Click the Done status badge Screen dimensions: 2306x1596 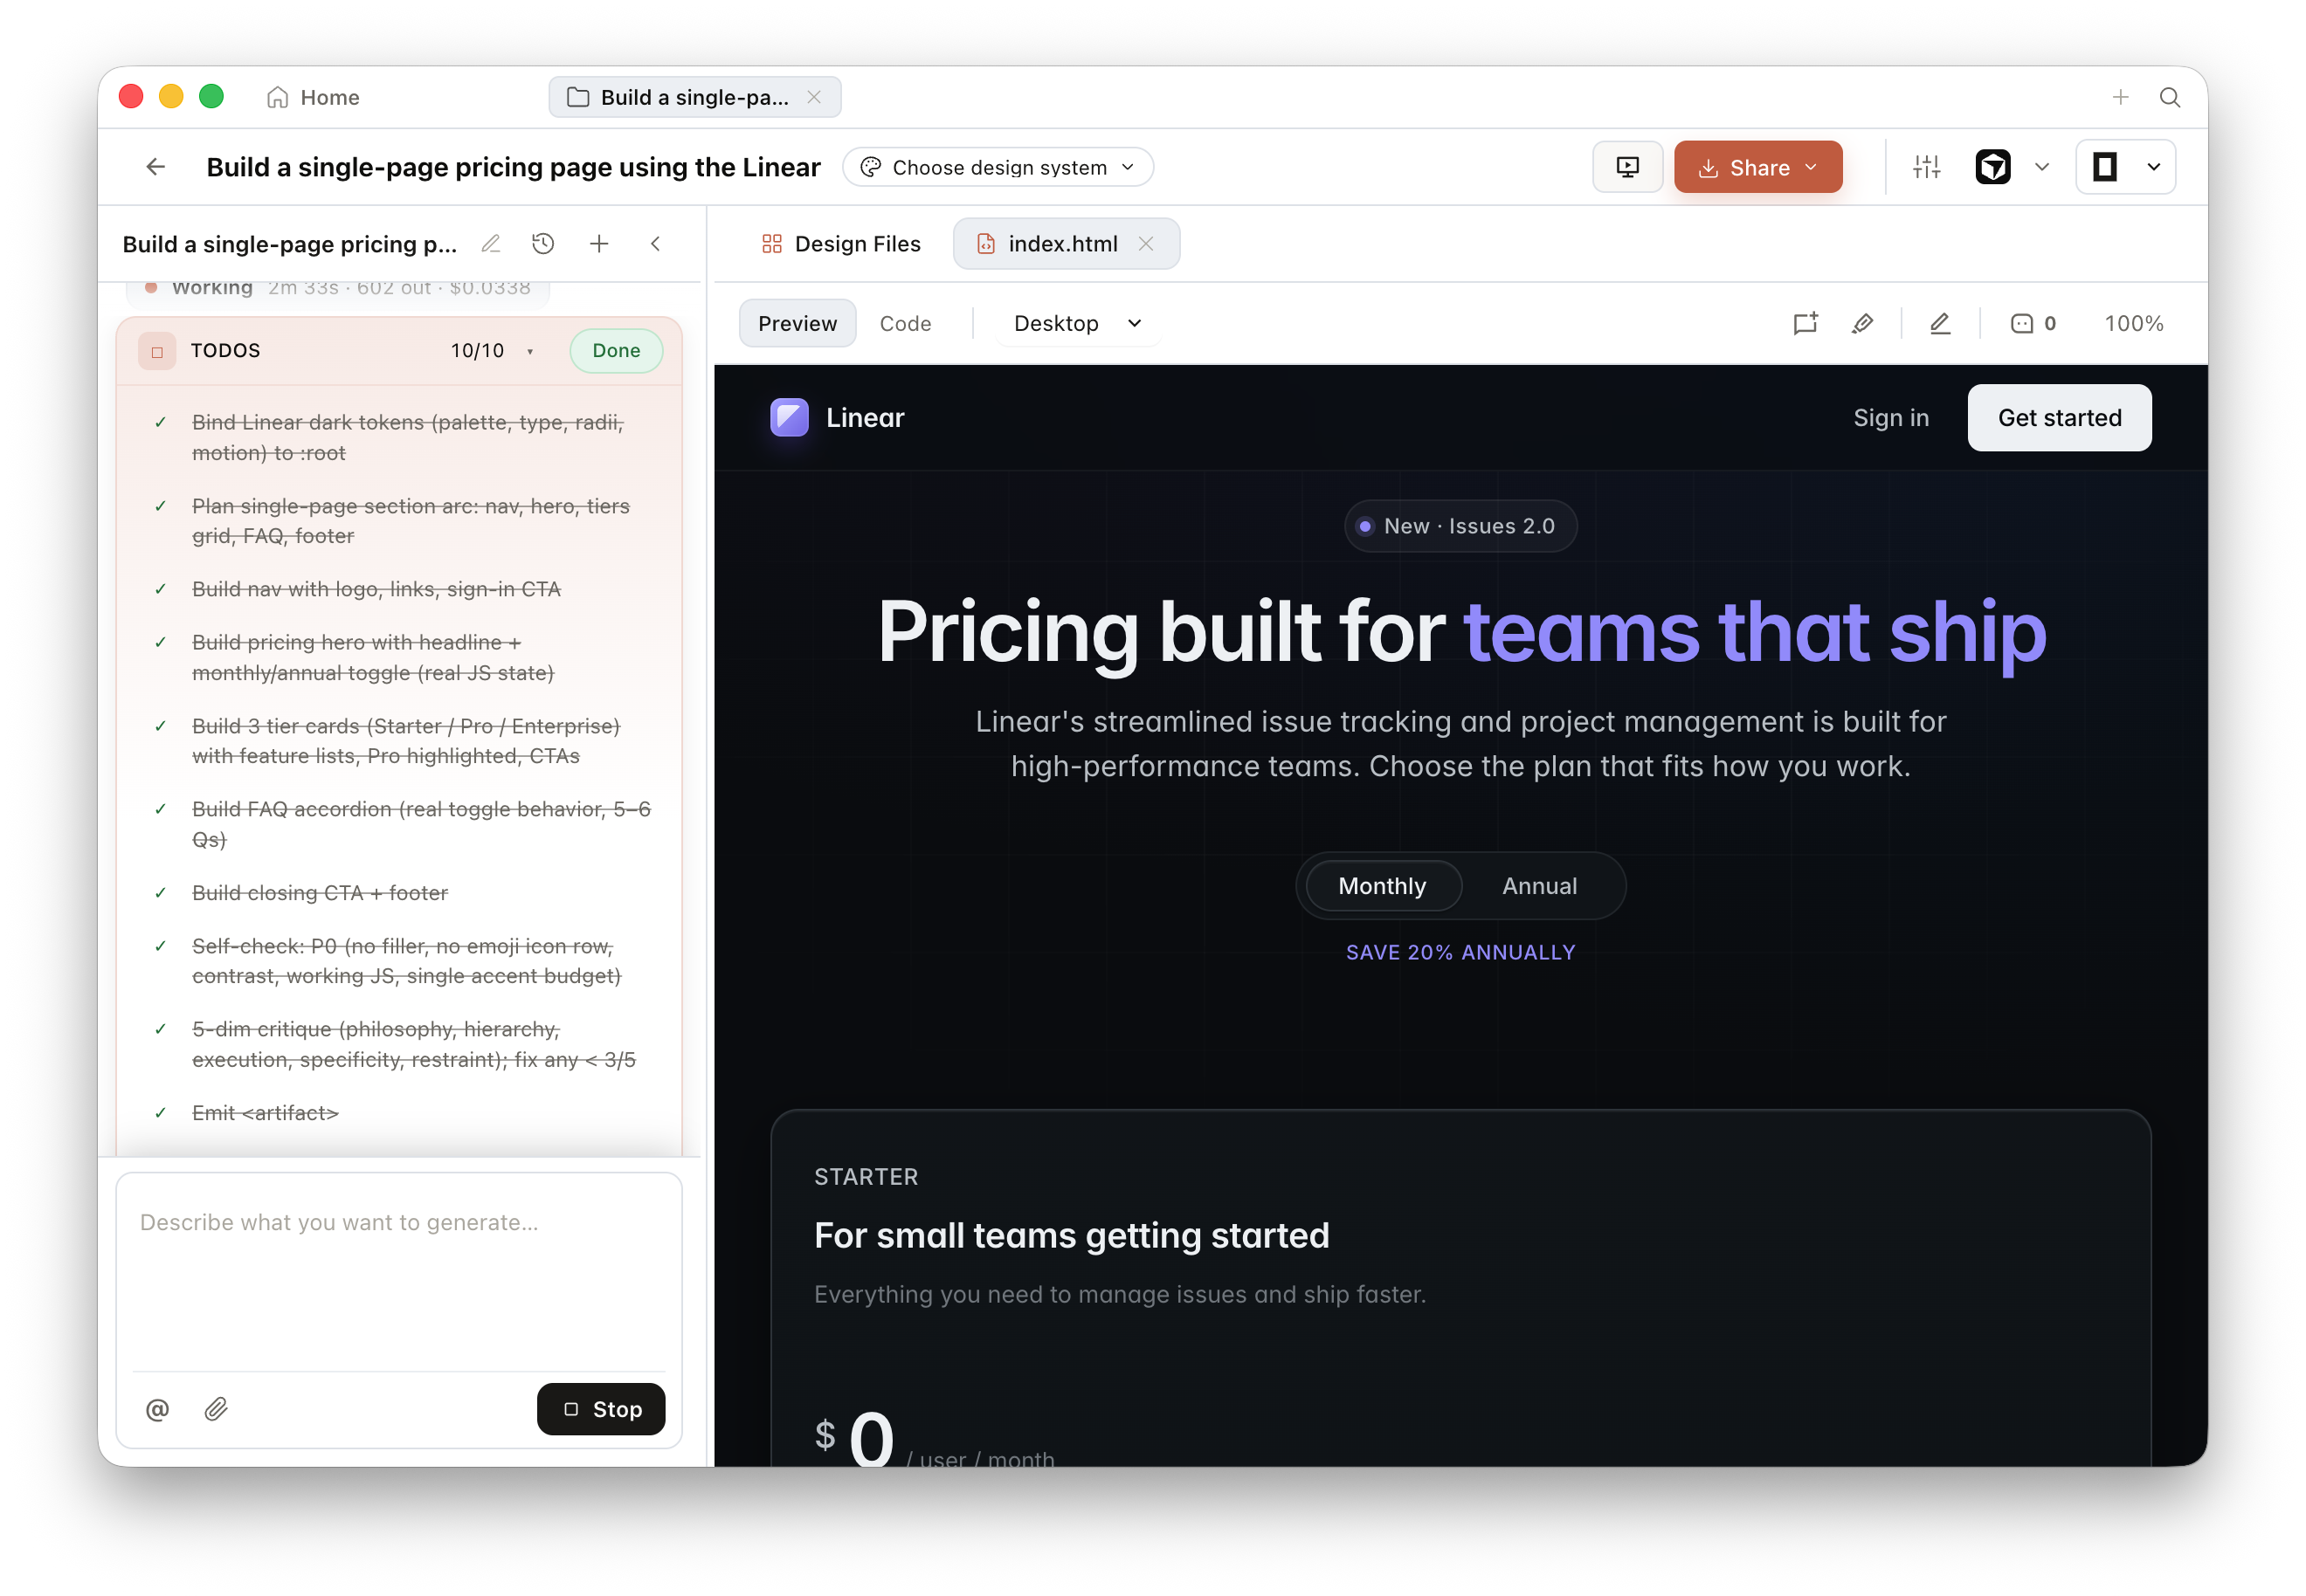tap(615, 351)
